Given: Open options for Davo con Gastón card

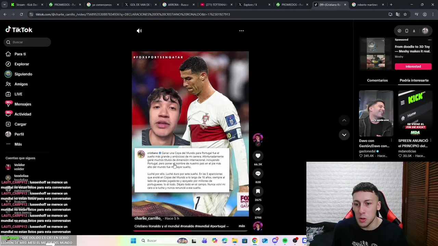Looking at the screenshot, I should coord(391,140).
